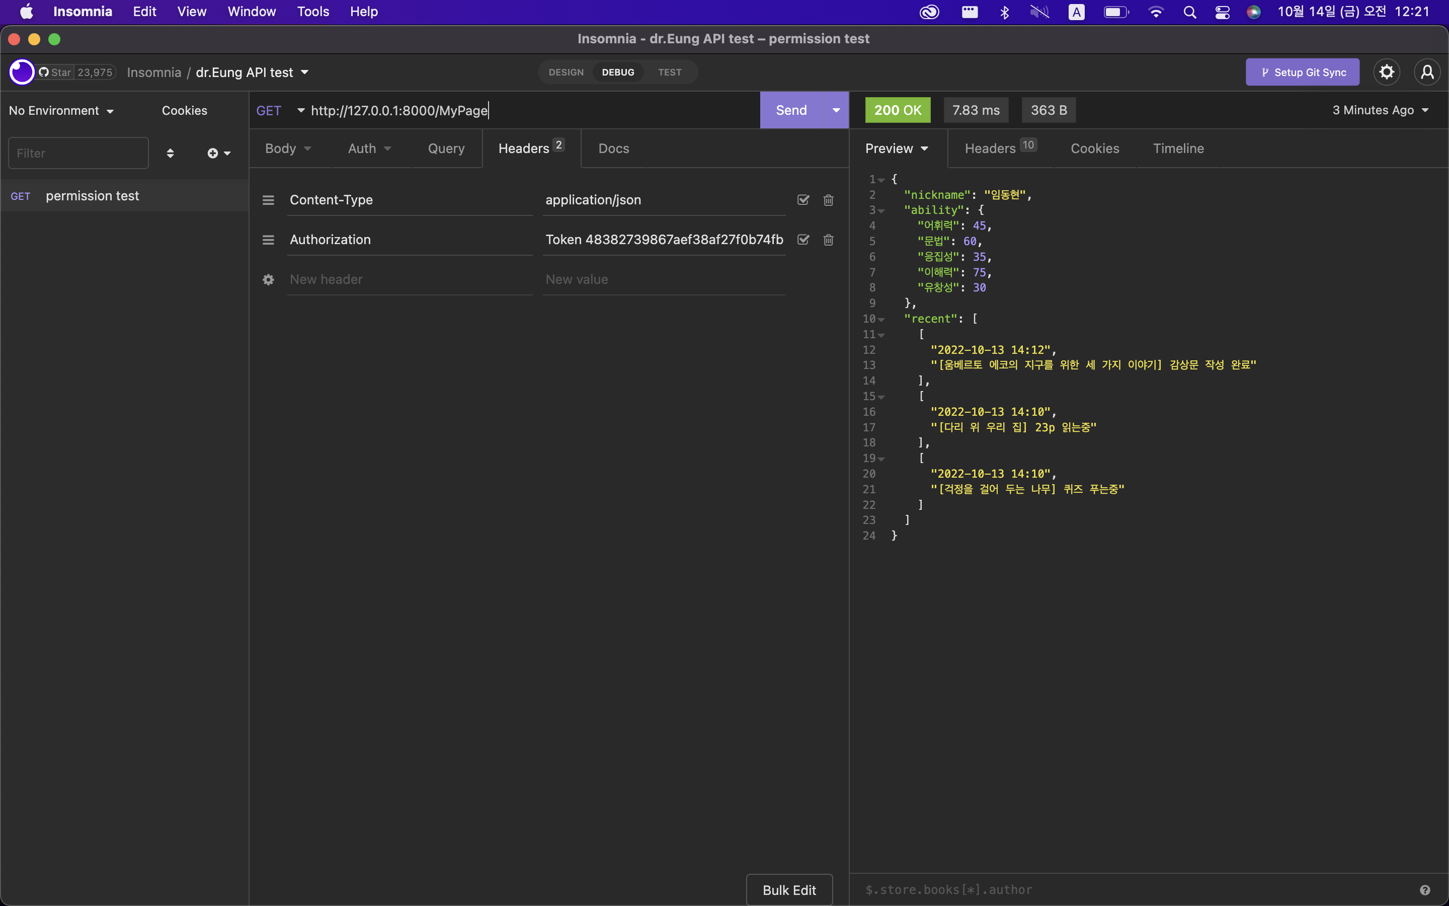
Task: Delete the Content-Type header with trash icon
Action: 828,199
